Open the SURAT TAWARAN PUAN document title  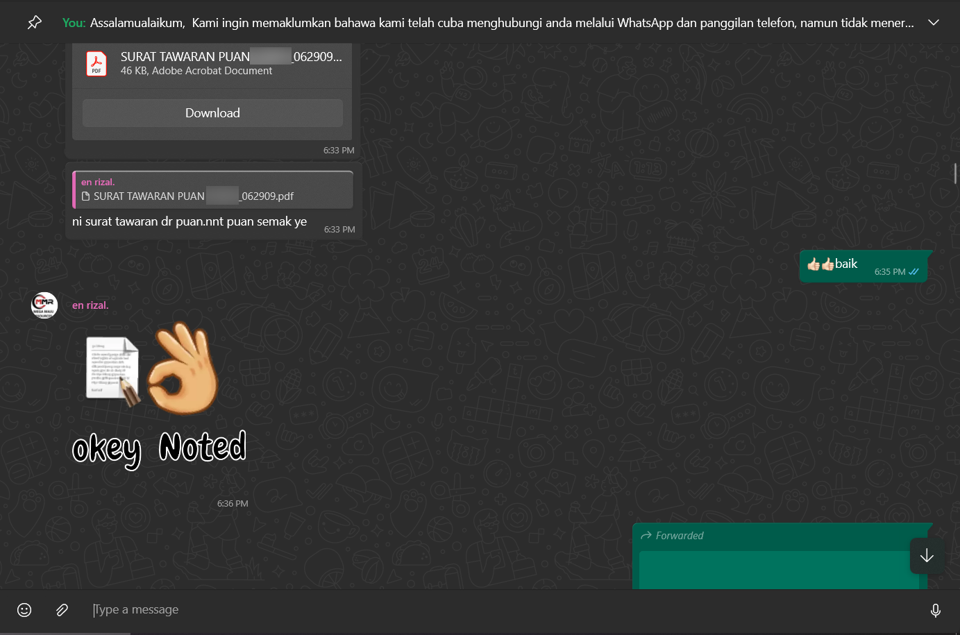230,57
